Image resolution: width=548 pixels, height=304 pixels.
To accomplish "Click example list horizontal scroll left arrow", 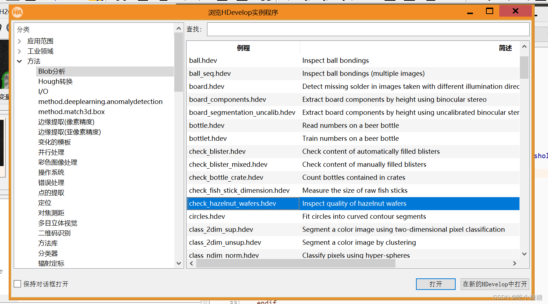I will tap(192, 264).
